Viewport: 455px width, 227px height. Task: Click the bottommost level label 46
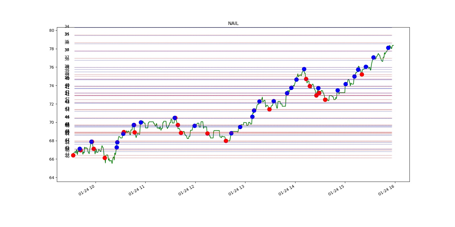click(x=67, y=156)
